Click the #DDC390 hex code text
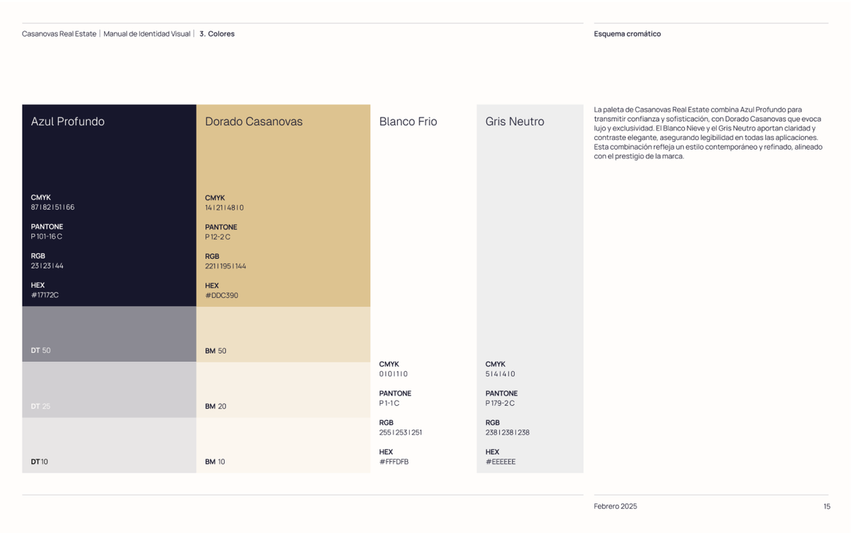This screenshot has height=533, width=851. [221, 295]
